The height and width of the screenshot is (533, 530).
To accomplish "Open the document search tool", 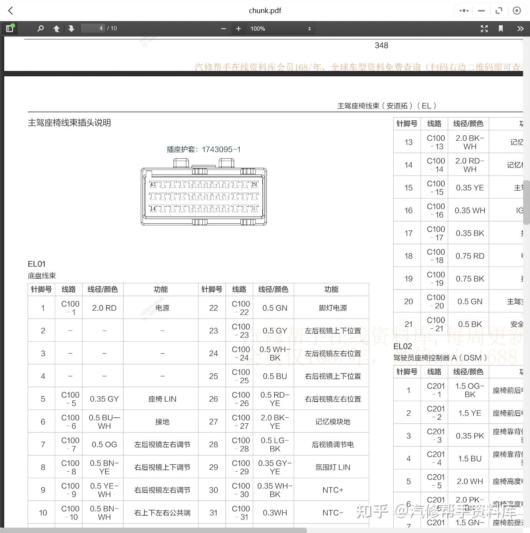I will pyautogui.click(x=40, y=28).
